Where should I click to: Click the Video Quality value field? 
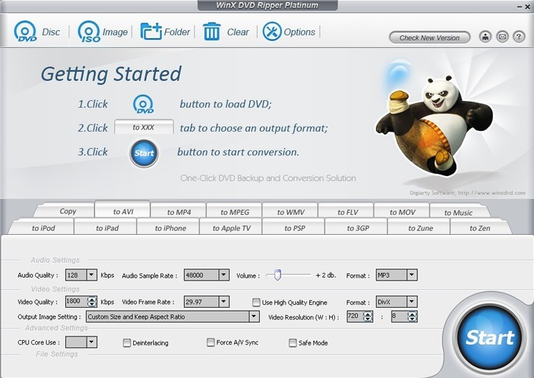click(x=77, y=301)
